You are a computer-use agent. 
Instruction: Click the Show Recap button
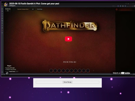[x=67, y=82]
